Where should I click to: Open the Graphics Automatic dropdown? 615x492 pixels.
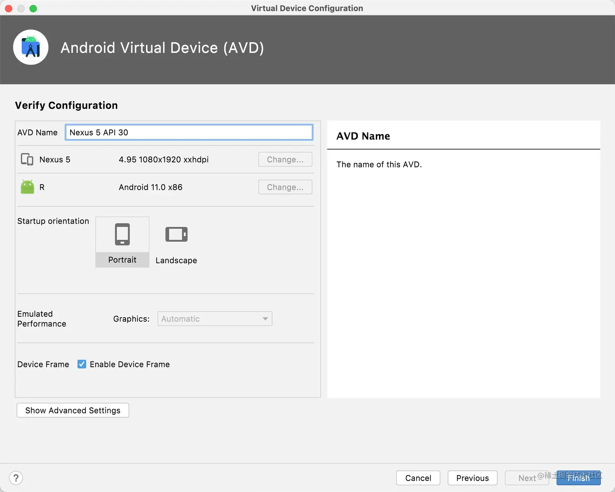click(215, 319)
